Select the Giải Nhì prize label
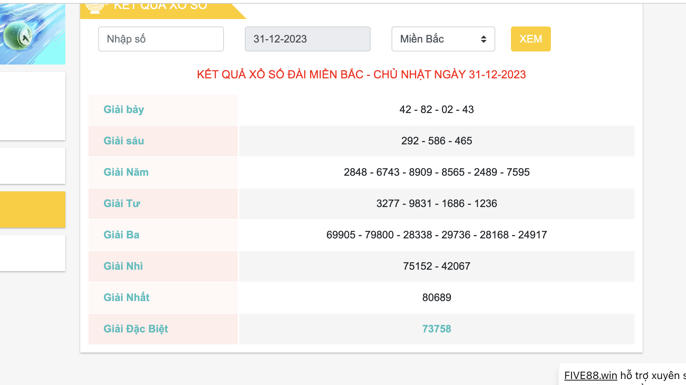This screenshot has height=385, width=686. pos(123,266)
